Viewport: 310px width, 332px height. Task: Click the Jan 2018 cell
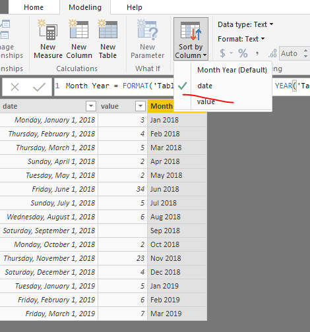[x=177, y=120]
